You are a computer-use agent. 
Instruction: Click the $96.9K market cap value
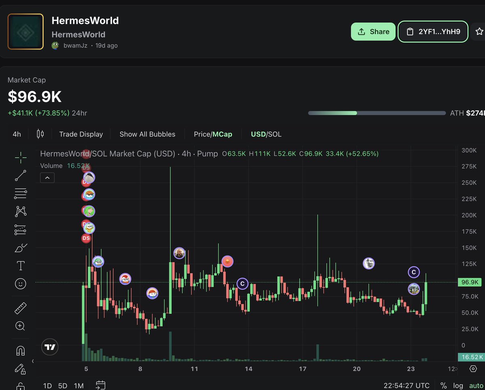35,97
